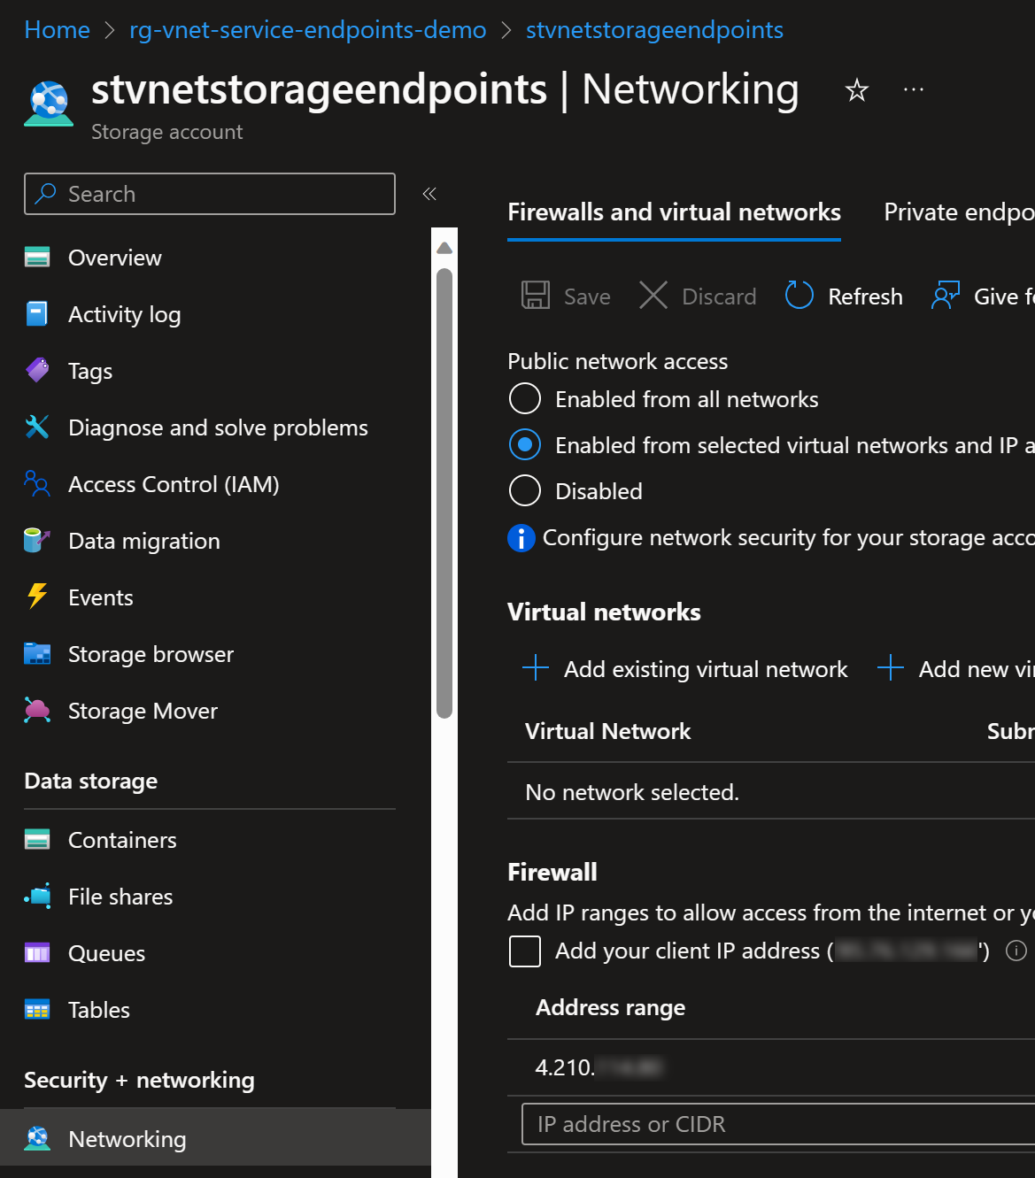Viewport: 1035px width, 1178px height.
Task: Click the Storage browser icon
Action: (37, 654)
